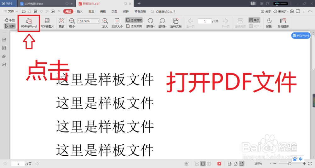This screenshot has height=168, width=315.
Task: Rotate page 逆时针
Action: tap(162, 23)
